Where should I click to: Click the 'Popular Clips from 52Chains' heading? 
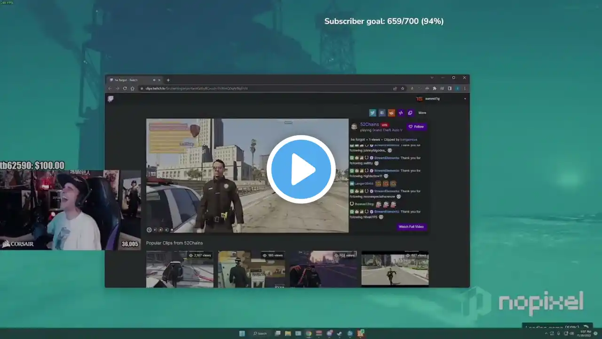coord(174,243)
